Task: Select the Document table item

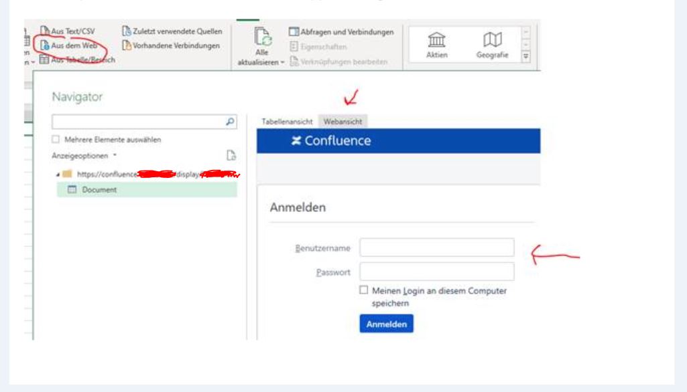Action: coord(147,189)
